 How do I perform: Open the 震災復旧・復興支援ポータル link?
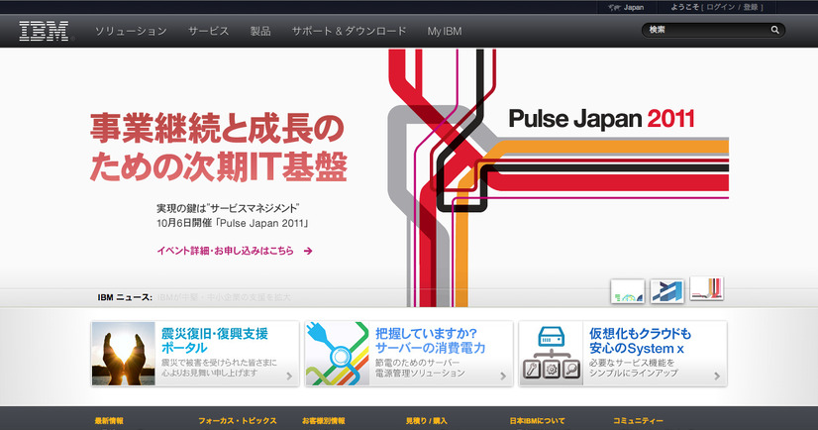point(215,341)
